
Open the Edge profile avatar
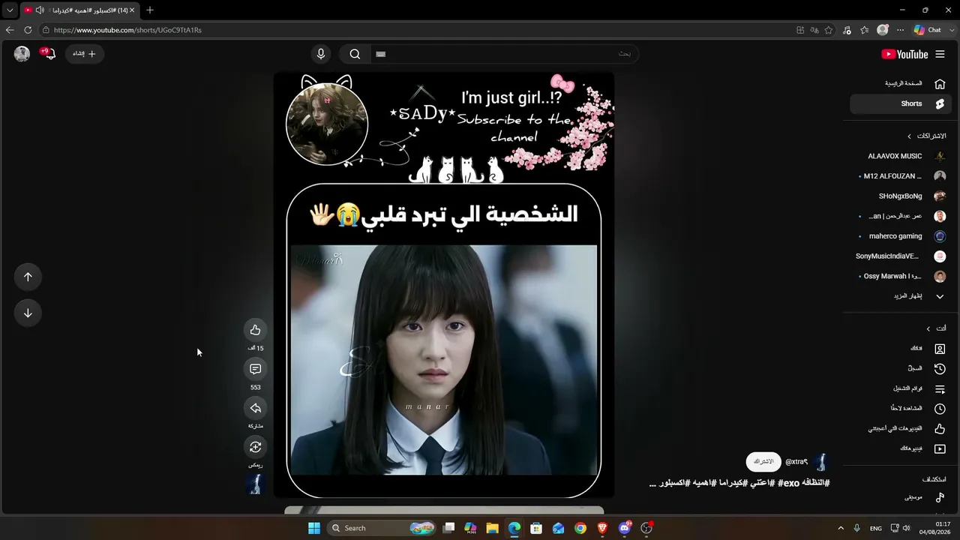click(883, 30)
